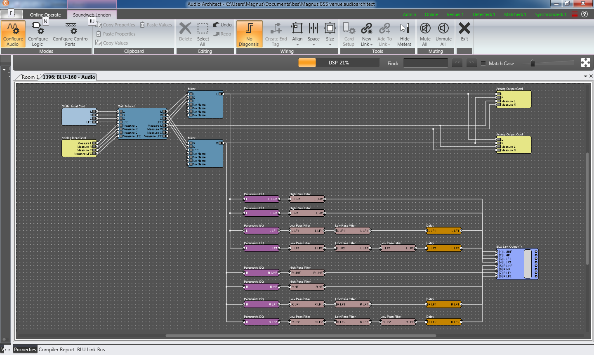Enable the Match Case checkbox
Image resolution: width=594 pixels, height=355 pixels.
483,63
